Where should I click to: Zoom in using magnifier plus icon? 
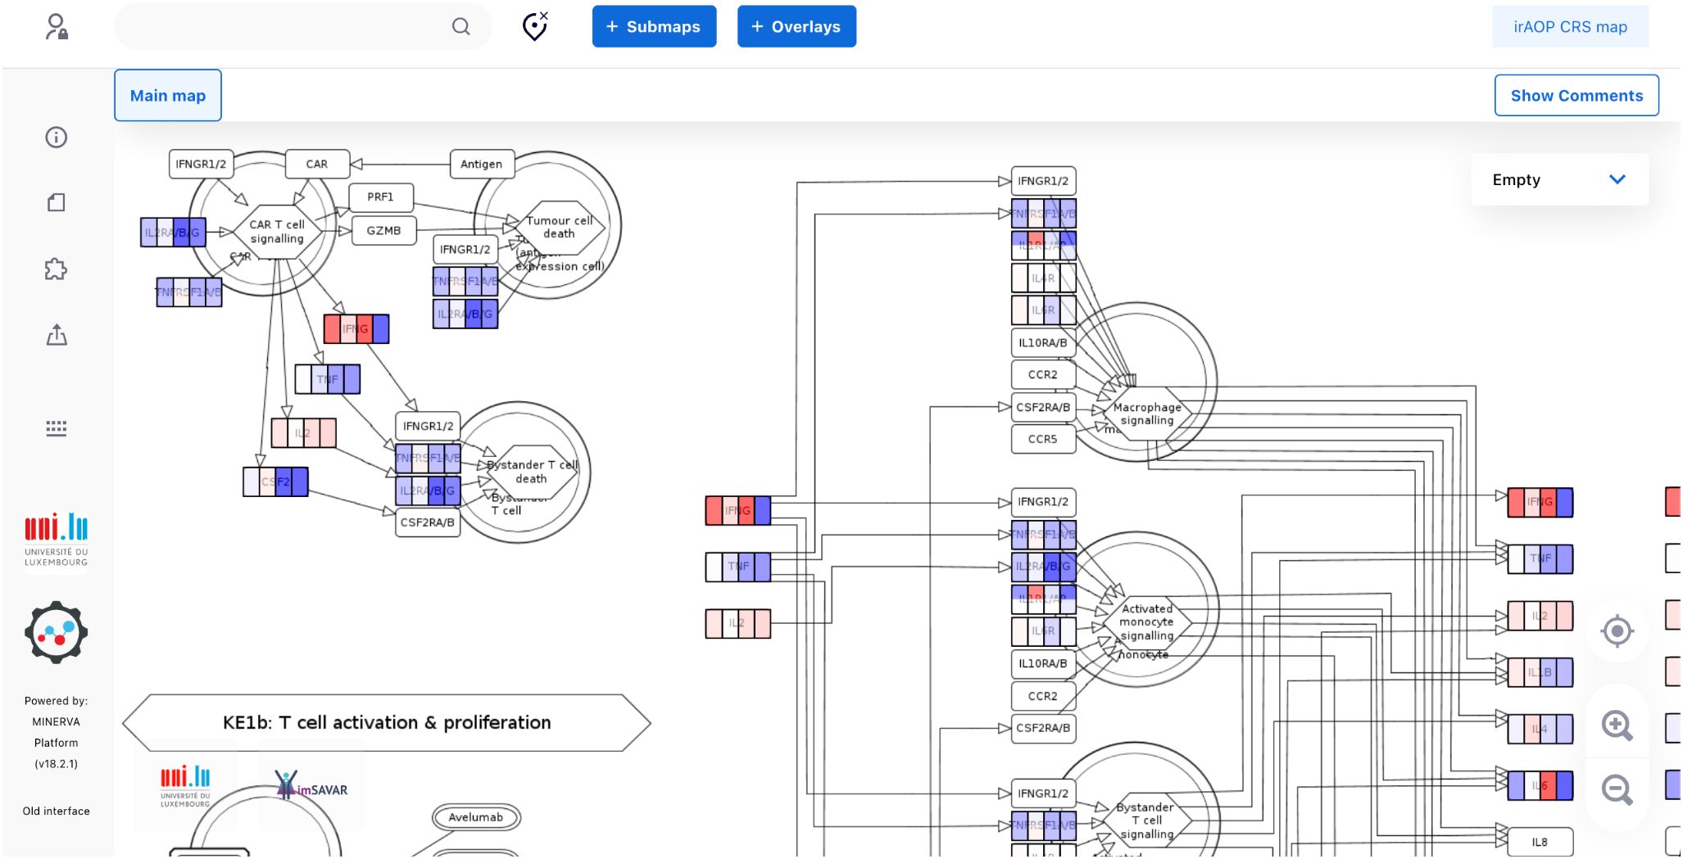[1617, 726]
